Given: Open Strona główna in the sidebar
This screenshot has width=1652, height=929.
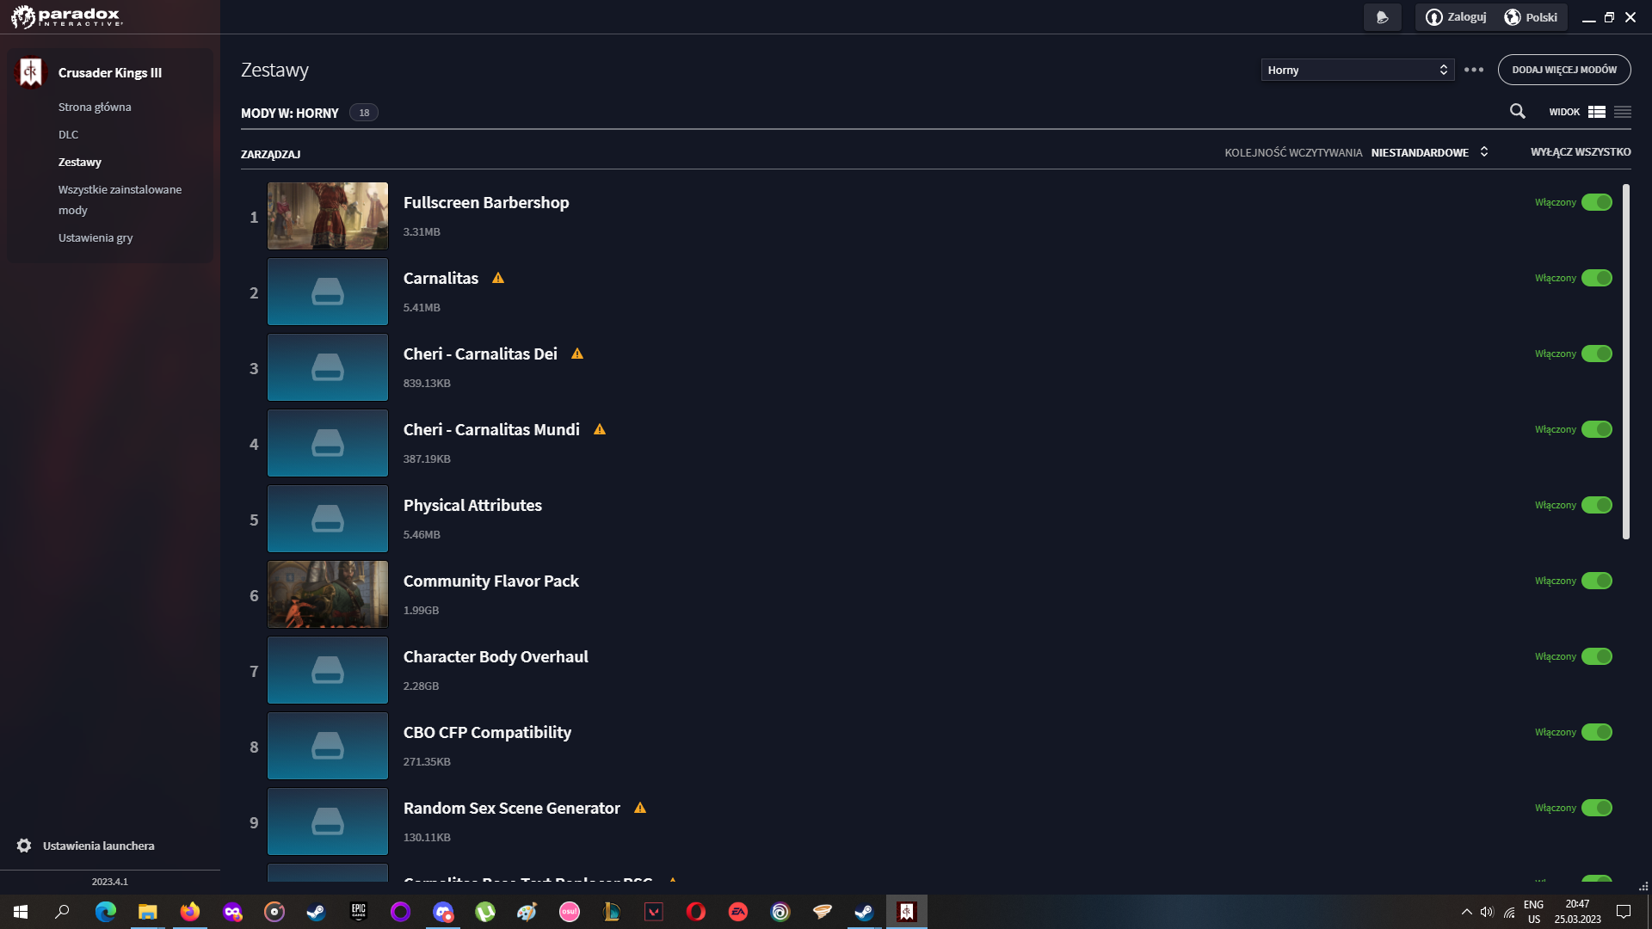Looking at the screenshot, I should point(95,107).
